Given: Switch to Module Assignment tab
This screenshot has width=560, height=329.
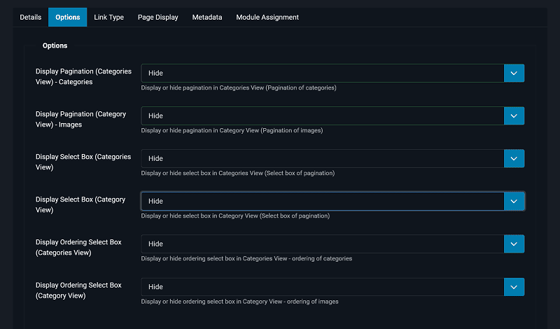Looking at the screenshot, I should point(267,17).
